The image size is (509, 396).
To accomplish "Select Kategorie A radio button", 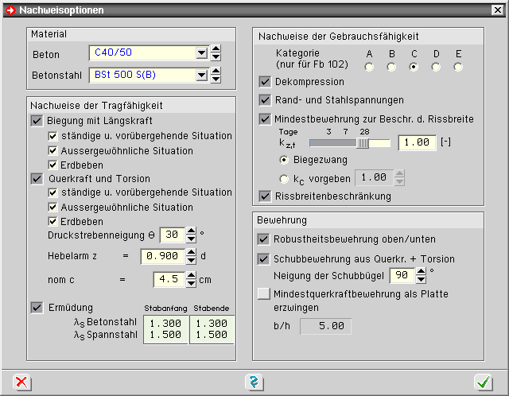I will (x=369, y=67).
